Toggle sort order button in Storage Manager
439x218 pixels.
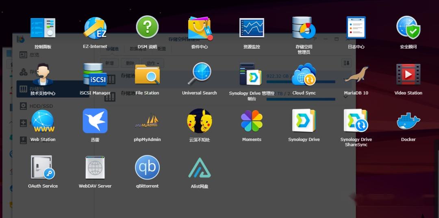point(347,63)
